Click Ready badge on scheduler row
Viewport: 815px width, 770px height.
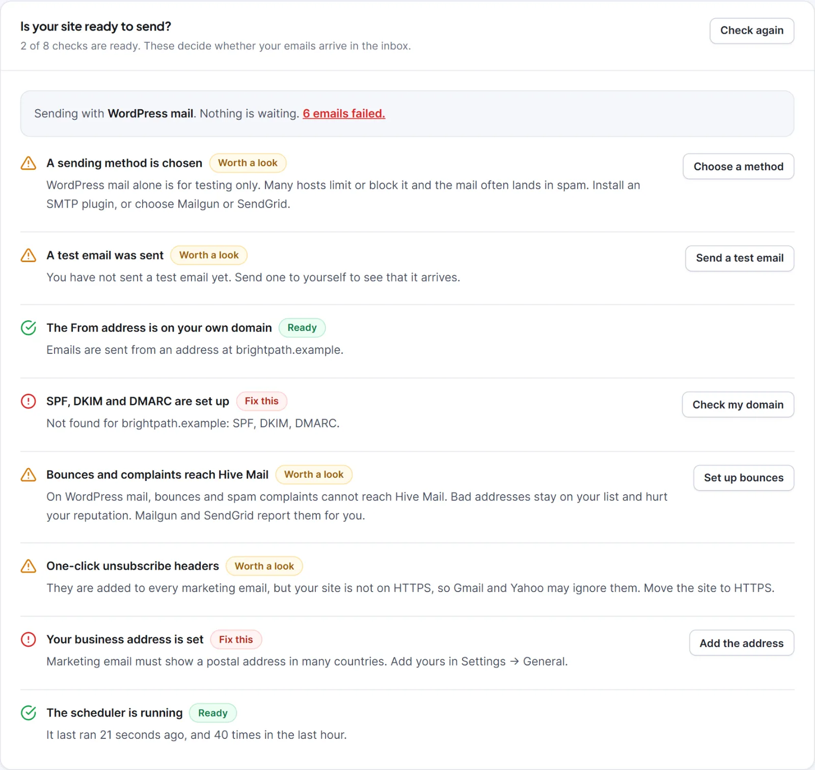[213, 713]
